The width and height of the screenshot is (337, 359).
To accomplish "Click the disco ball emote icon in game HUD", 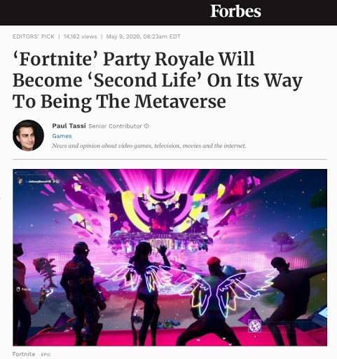I will (x=254, y=325).
